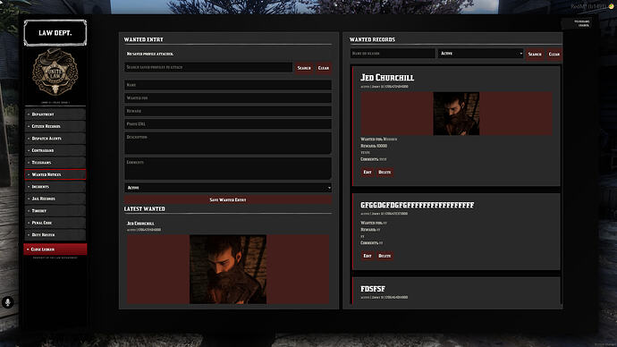Focus the saved profile search field
This screenshot has width=617, height=347.
point(208,67)
